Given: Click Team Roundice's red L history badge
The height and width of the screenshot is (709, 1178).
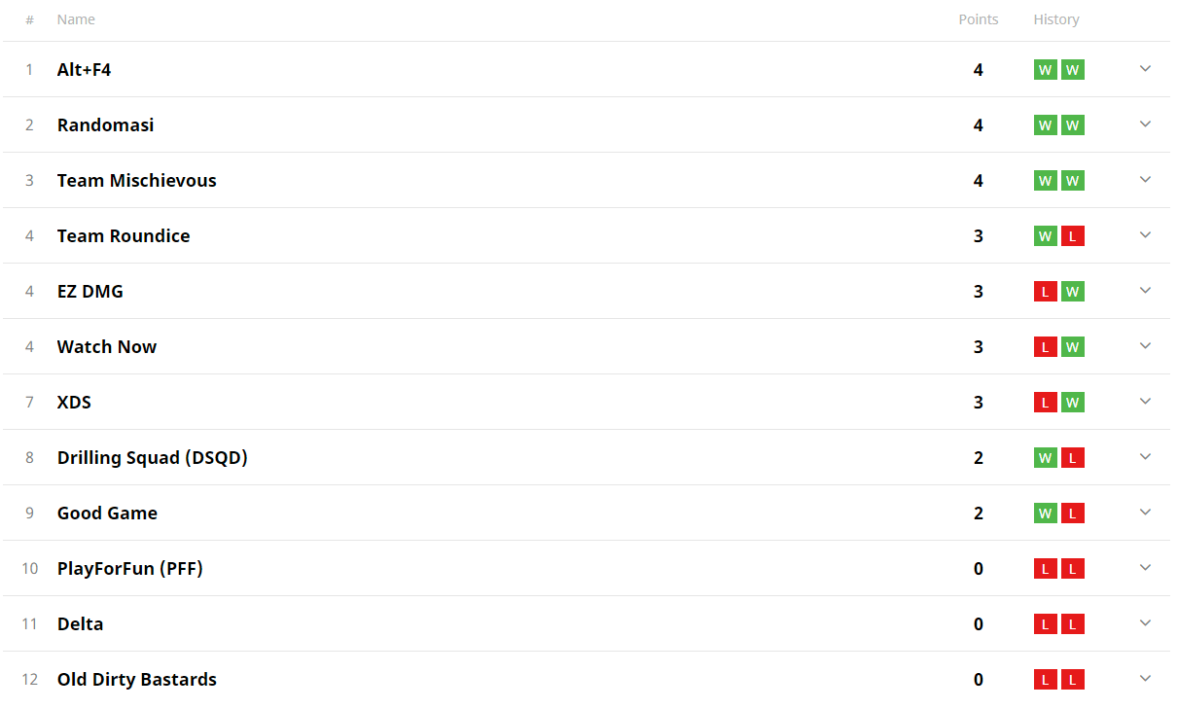Looking at the screenshot, I should [1072, 236].
